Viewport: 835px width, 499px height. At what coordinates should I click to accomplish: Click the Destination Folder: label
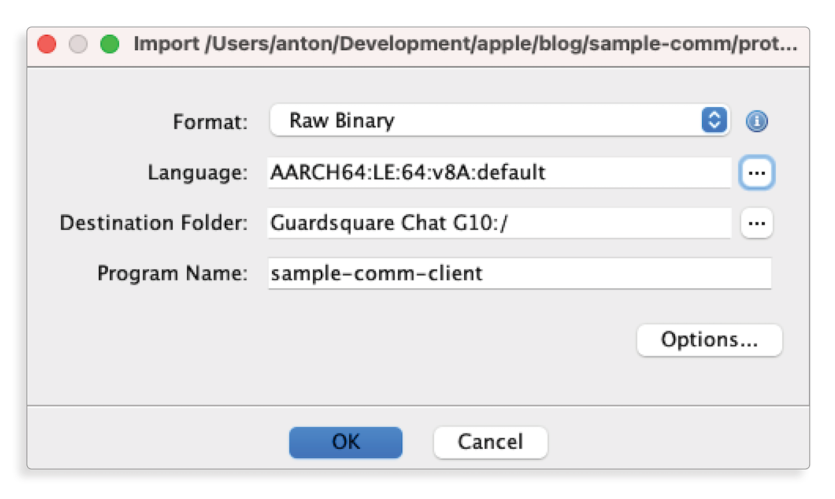[x=154, y=223]
